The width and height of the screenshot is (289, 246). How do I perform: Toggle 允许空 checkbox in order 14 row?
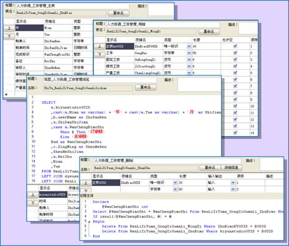tap(235, 133)
